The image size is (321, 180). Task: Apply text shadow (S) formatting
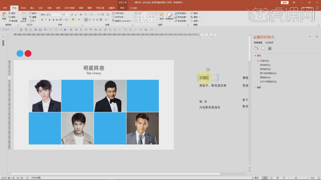[x=53, y=20]
